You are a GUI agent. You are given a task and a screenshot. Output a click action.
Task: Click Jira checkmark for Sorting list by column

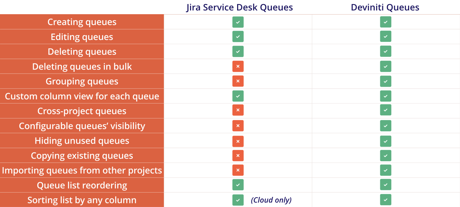pyautogui.click(x=238, y=200)
